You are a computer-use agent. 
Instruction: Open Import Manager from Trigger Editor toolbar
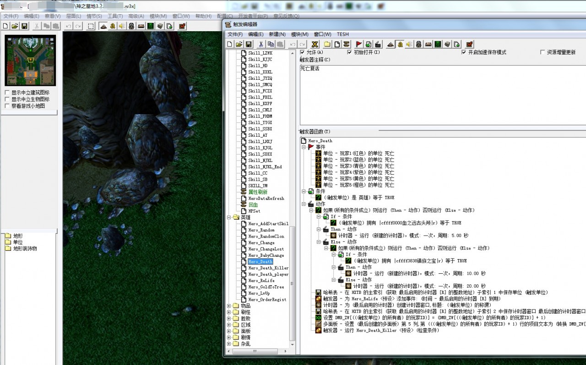coord(457,44)
